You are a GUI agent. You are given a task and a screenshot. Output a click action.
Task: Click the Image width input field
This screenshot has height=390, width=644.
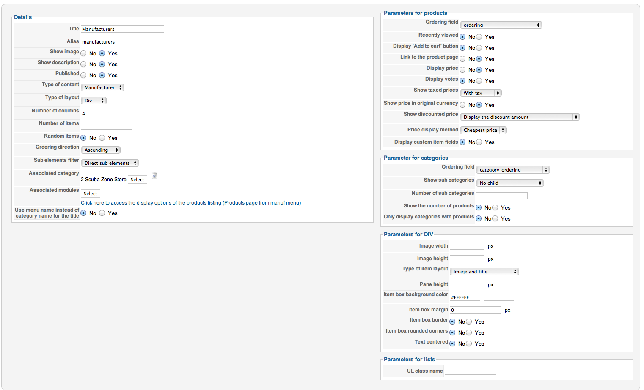coord(467,246)
